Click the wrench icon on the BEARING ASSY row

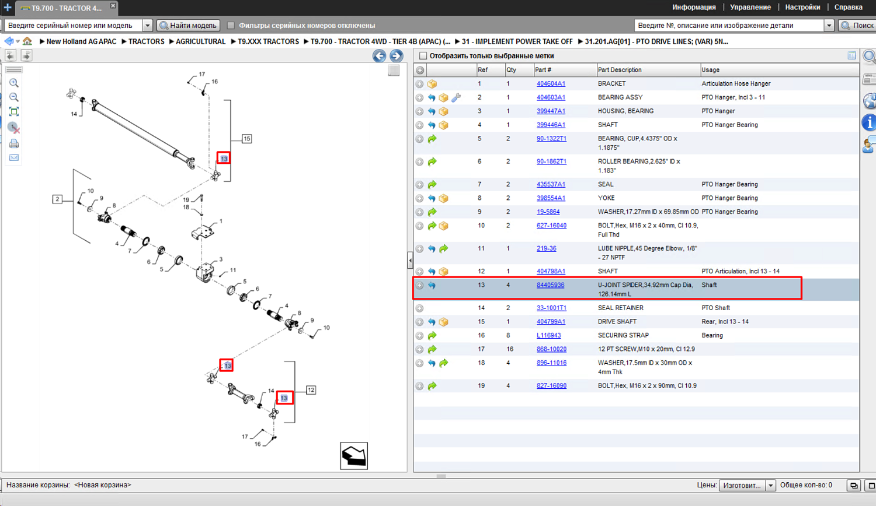click(x=456, y=98)
